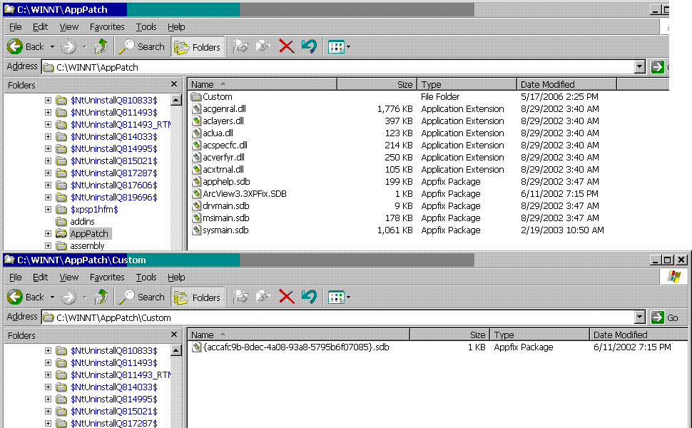
Task: Click the red X Delete toolbar icon
Action: point(286,46)
